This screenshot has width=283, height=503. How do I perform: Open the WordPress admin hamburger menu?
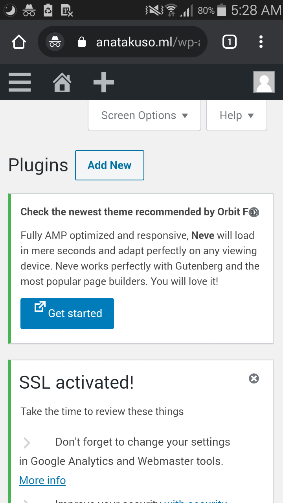20,82
